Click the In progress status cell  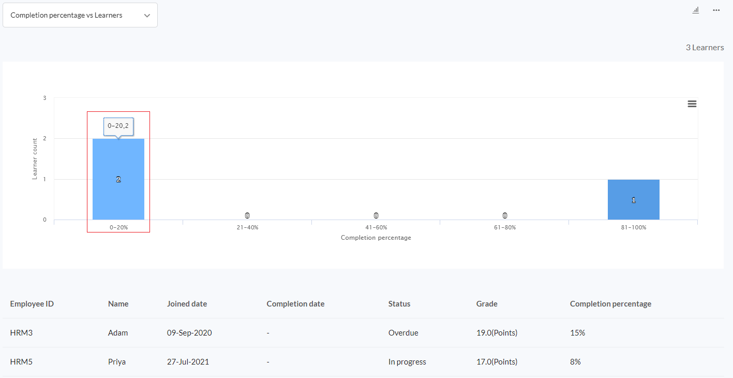point(407,362)
